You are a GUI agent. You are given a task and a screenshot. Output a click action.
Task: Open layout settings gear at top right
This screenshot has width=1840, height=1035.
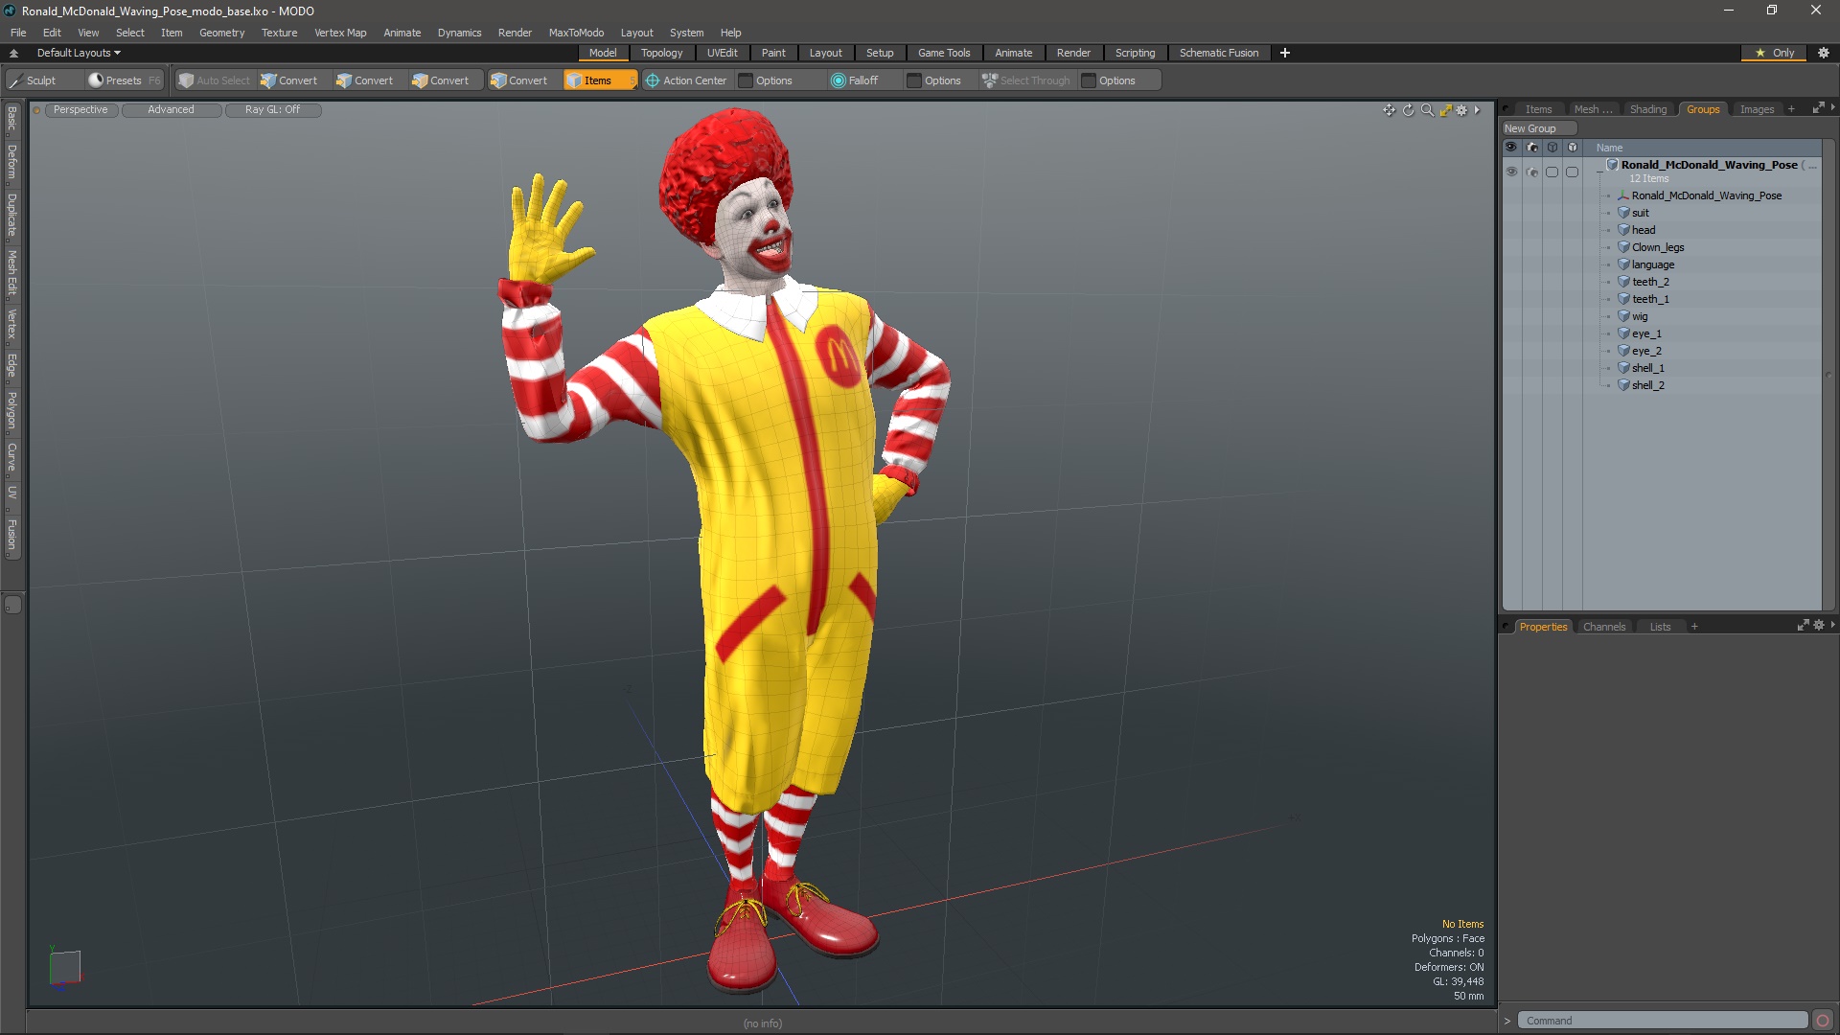pos(1824,53)
